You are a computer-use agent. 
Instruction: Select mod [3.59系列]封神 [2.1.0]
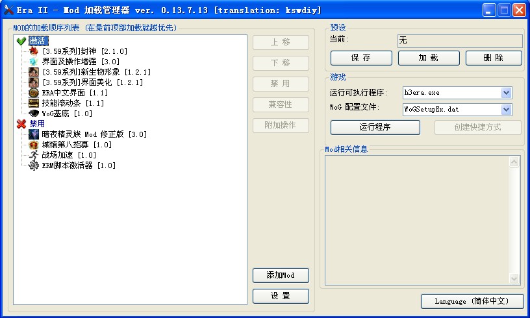(84, 51)
